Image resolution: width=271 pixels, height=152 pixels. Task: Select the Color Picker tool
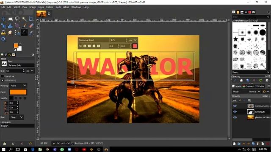click(x=31, y=33)
